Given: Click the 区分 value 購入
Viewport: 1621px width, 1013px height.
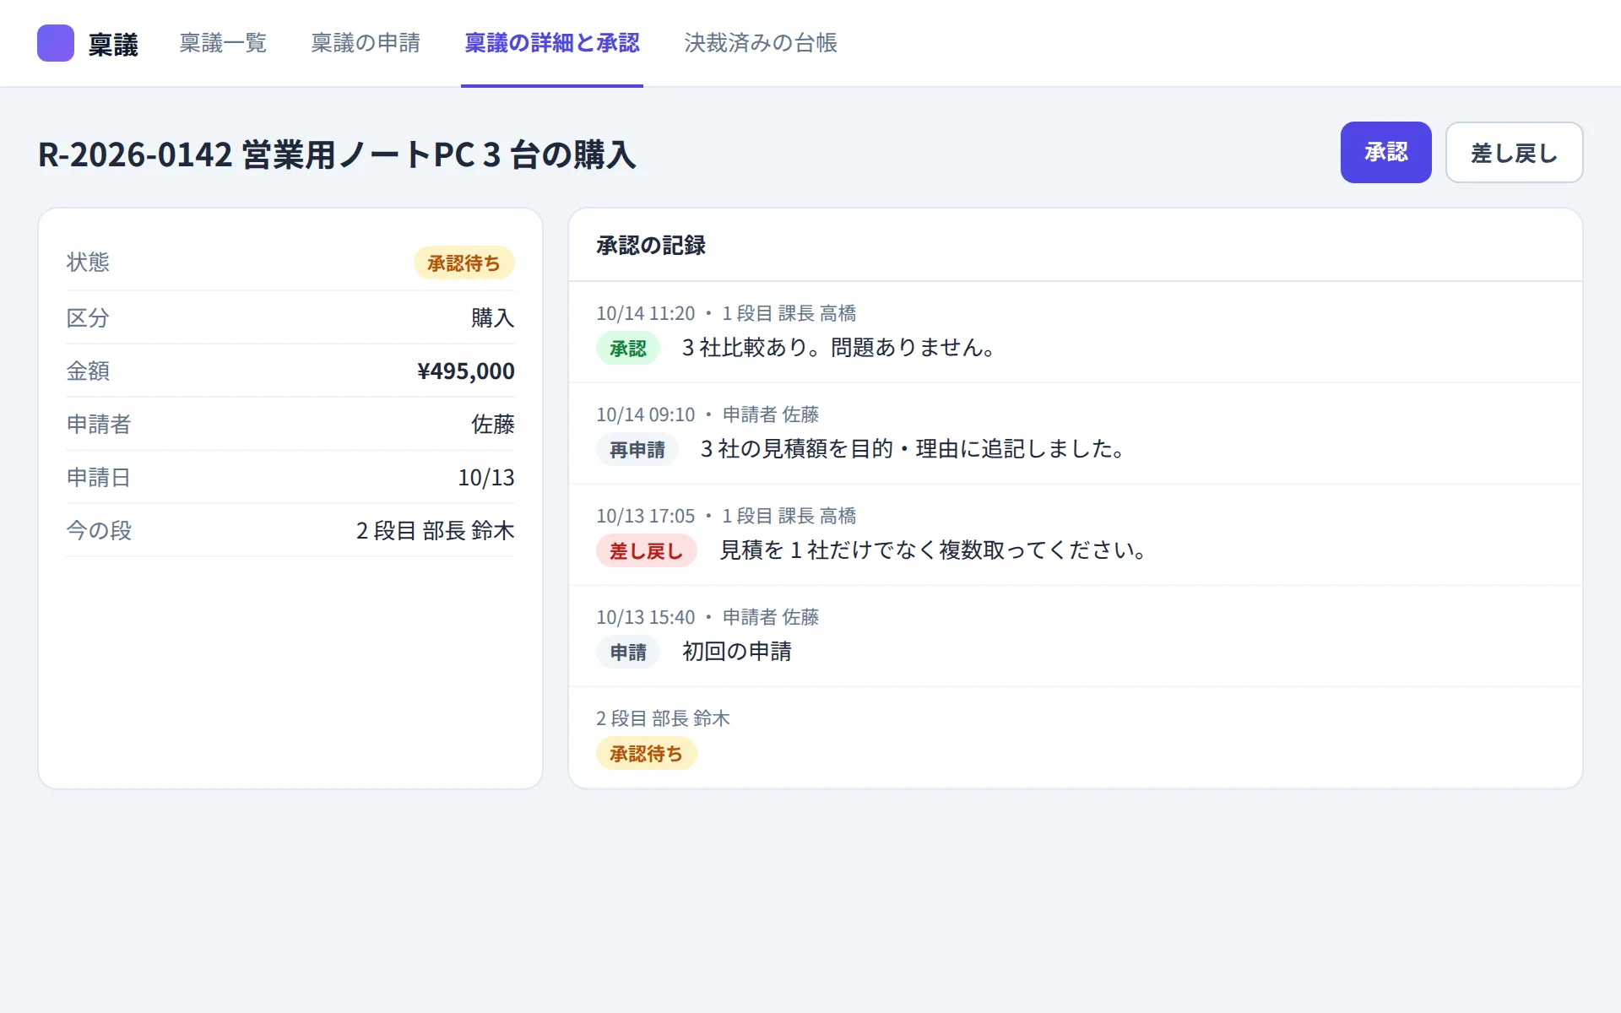Looking at the screenshot, I should click(492, 317).
